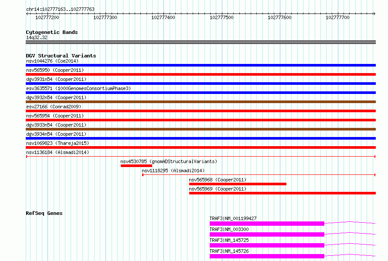Click the red bar for nsv565954
Image resolution: width=388 pixels, height=261 pixels.
201,120
